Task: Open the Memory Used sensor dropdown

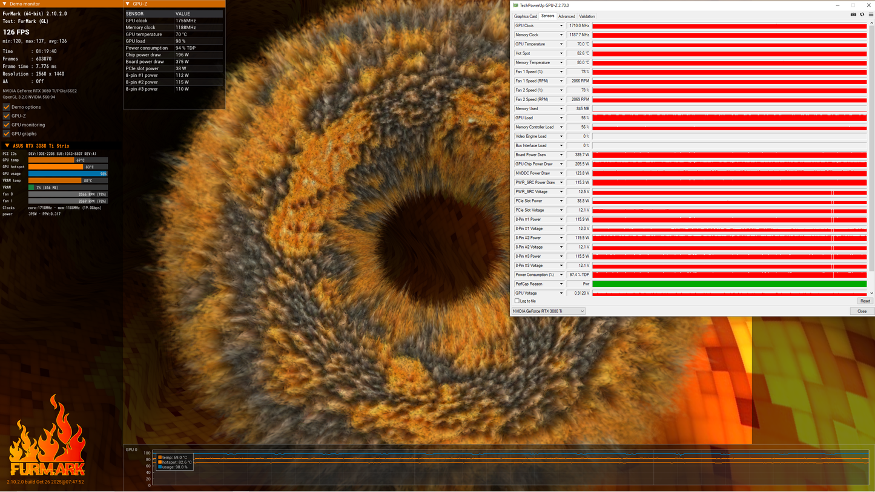Action: click(561, 109)
